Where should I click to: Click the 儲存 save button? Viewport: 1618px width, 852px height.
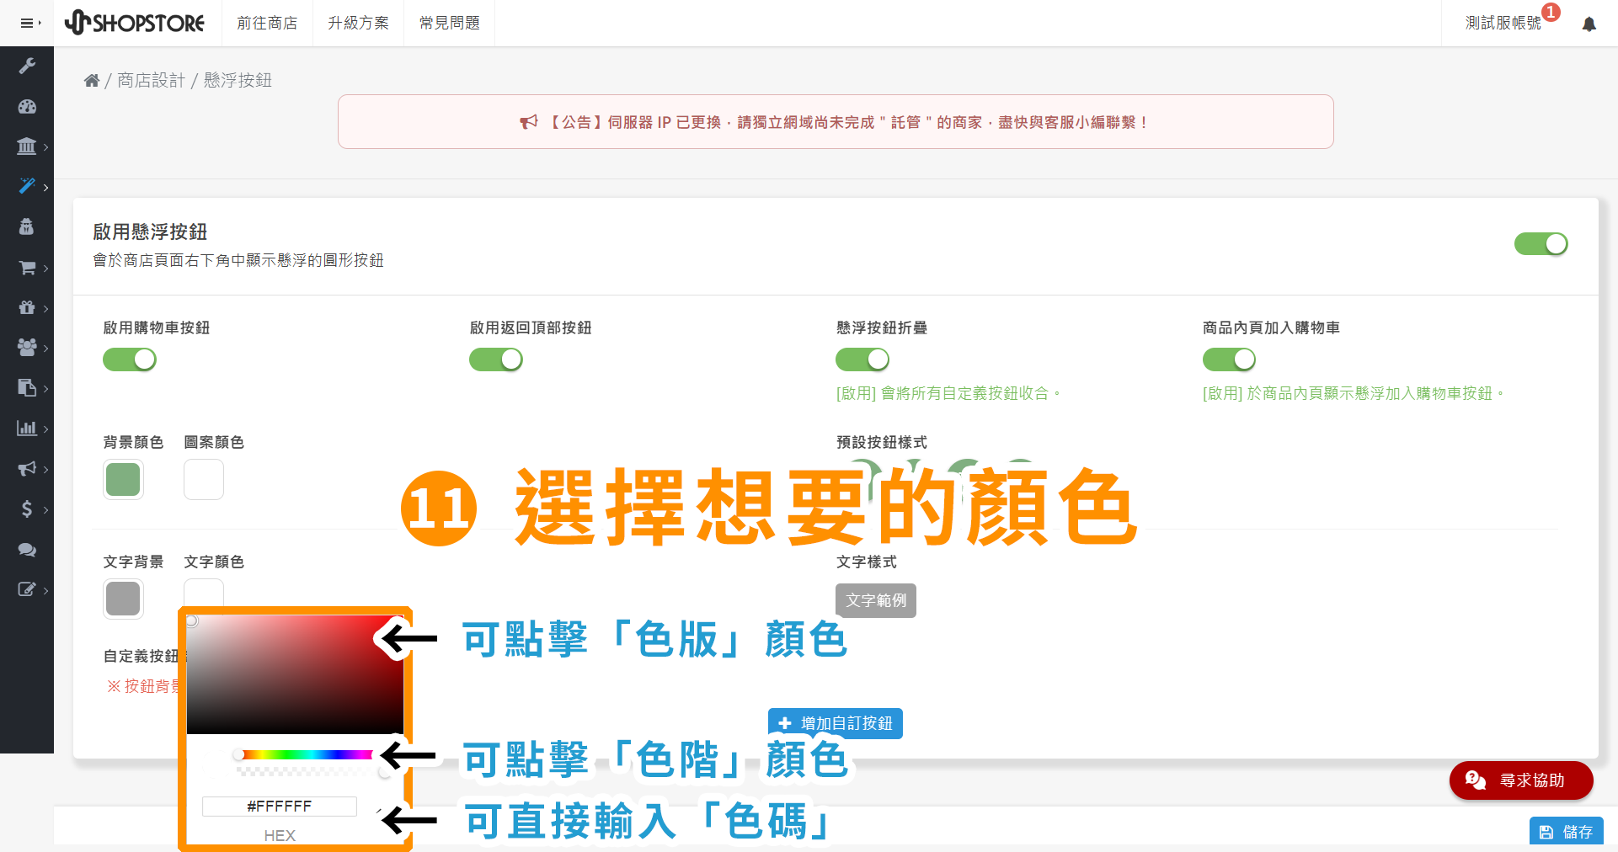coord(1567,832)
